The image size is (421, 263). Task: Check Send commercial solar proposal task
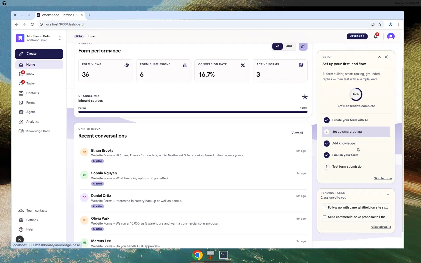(325, 217)
